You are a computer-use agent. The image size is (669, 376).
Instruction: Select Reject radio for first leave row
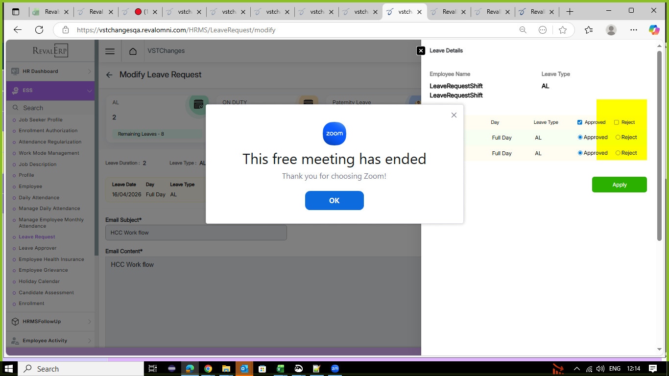(x=618, y=138)
